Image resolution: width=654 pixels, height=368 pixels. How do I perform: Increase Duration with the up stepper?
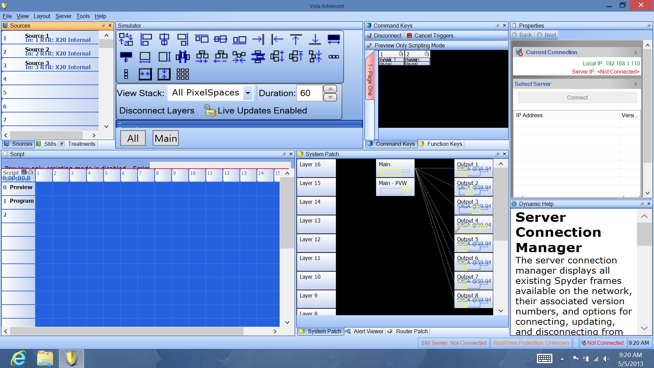click(x=330, y=89)
